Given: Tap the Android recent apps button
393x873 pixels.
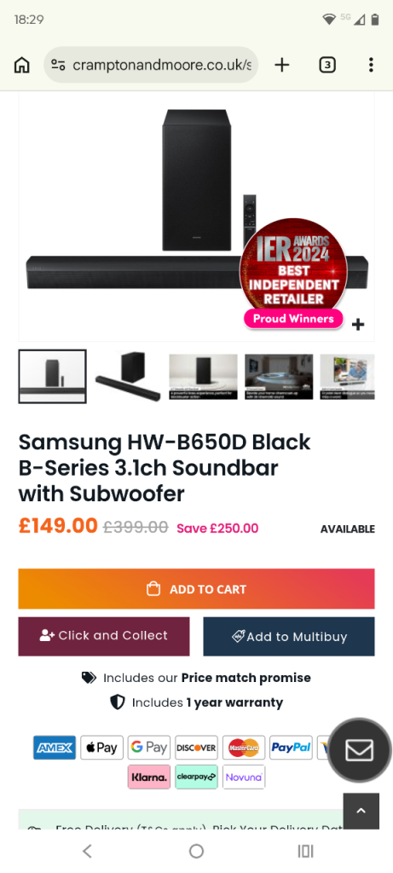Looking at the screenshot, I should (305, 851).
